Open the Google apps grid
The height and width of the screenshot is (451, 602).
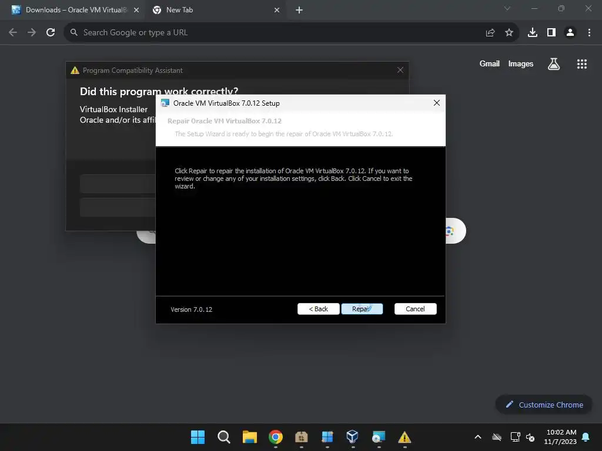[x=581, y=63]
